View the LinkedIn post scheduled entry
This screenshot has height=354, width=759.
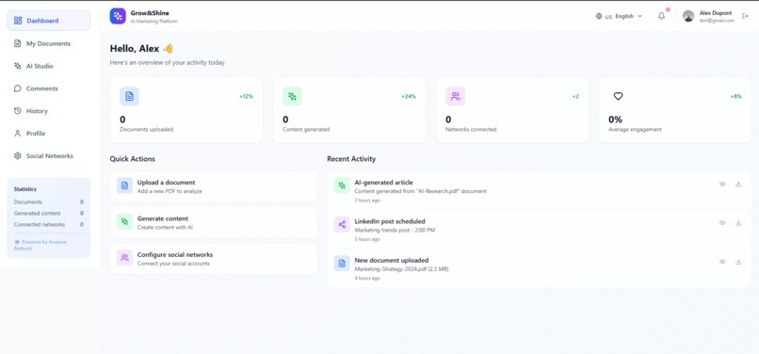(722, 223)
